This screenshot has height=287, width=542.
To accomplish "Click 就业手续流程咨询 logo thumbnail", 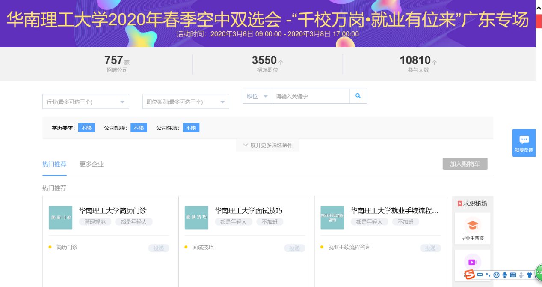I will (x=332, y=218).
